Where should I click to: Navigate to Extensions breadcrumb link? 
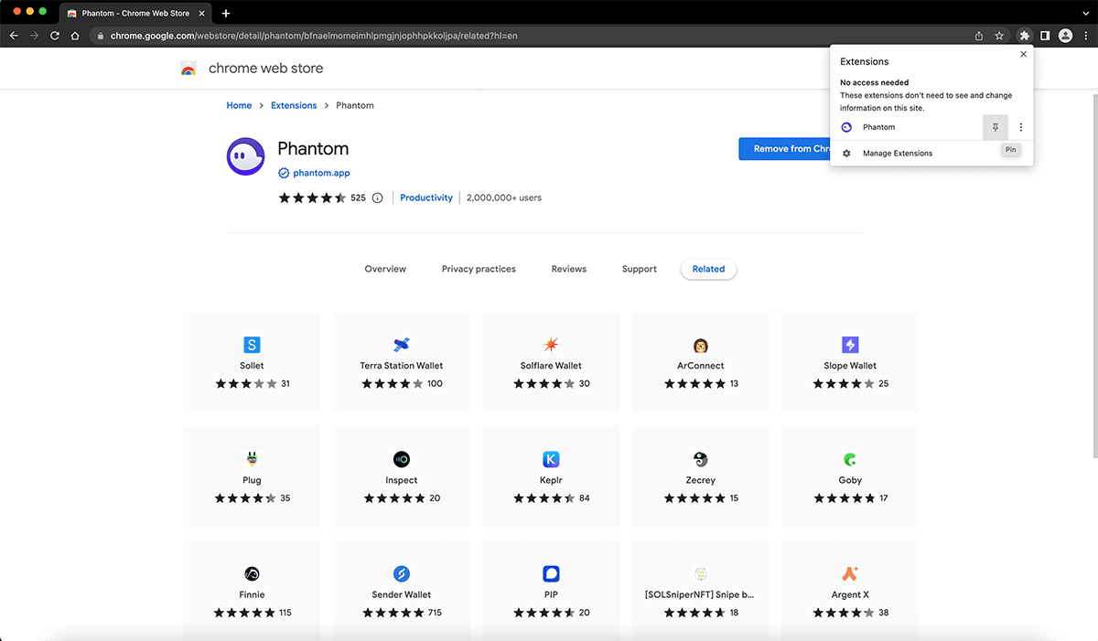(294, 105)
